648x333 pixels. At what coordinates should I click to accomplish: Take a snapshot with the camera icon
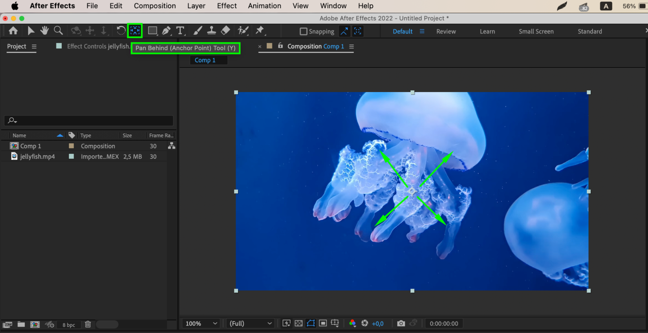pyautogui.click(x=401, y=323)
